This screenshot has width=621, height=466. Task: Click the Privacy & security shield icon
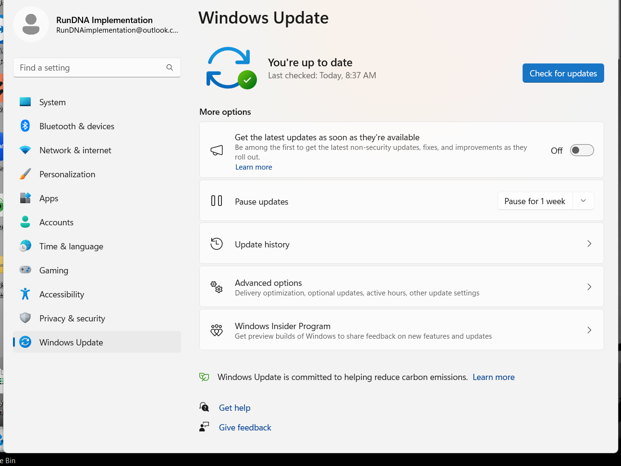25,318
